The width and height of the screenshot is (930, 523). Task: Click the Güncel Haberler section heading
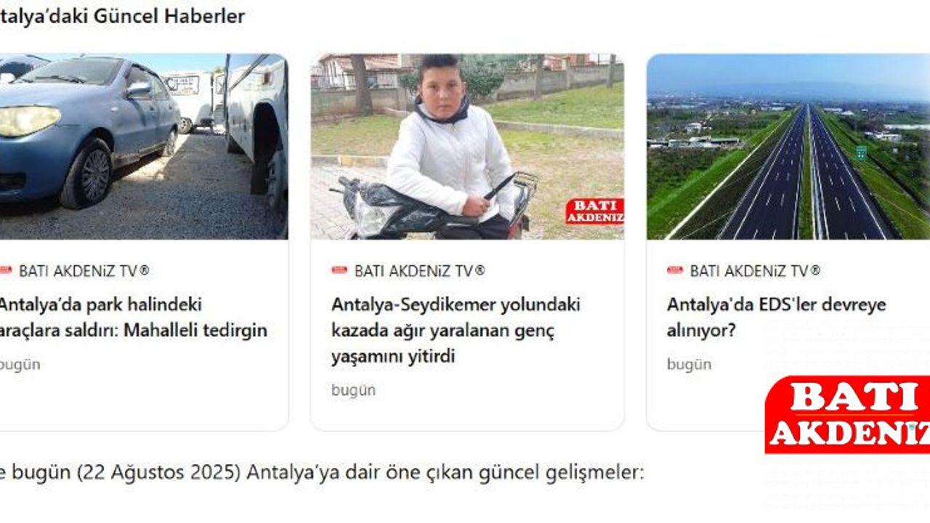tap(122, 16)
